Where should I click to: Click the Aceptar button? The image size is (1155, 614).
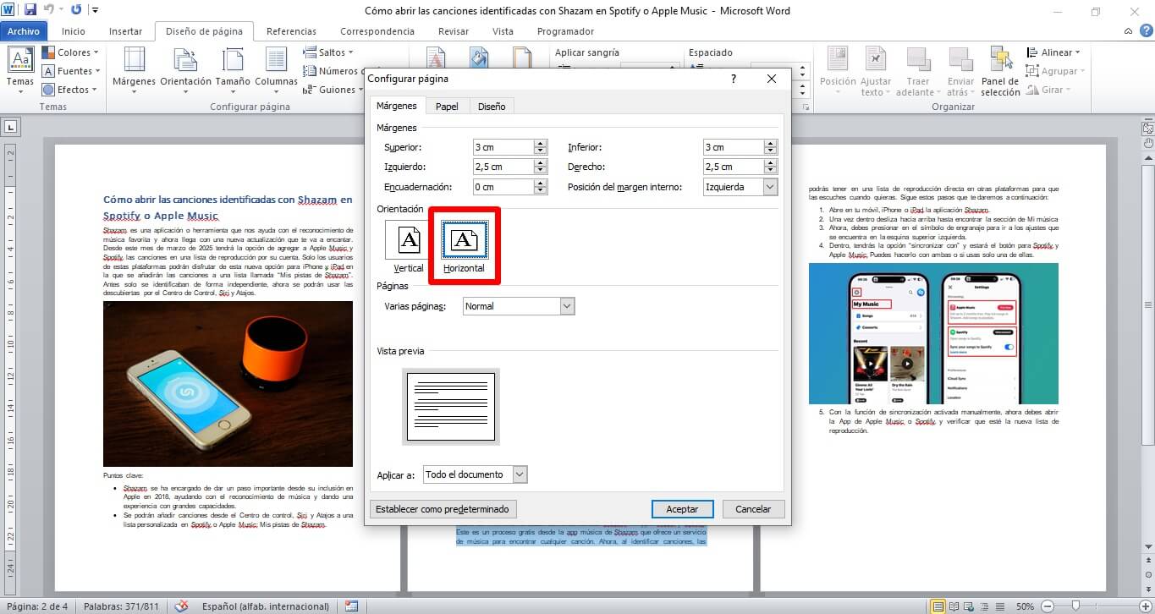click(683, 509)
